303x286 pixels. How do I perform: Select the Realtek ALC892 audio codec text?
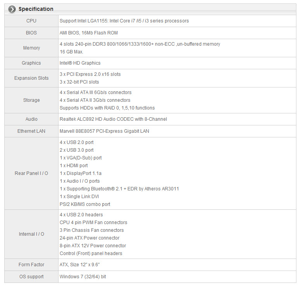tap(113, 119)
